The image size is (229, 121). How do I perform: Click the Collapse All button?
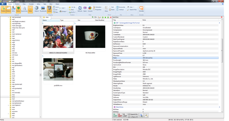click(133, 117)
